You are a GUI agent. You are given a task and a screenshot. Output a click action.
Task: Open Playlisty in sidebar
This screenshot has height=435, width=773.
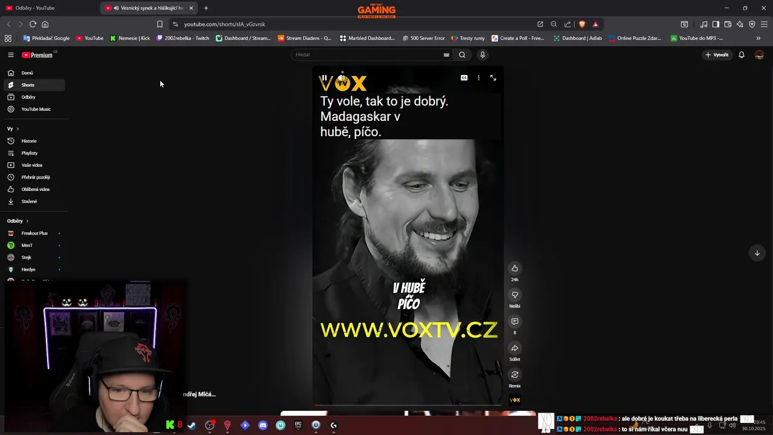click(33, 153)
